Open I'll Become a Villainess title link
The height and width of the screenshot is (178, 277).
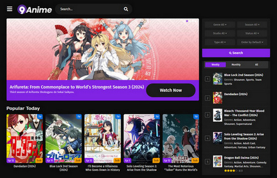click(x=102, y=168)
